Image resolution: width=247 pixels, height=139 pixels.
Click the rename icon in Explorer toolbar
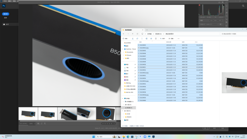click(146, 39)
